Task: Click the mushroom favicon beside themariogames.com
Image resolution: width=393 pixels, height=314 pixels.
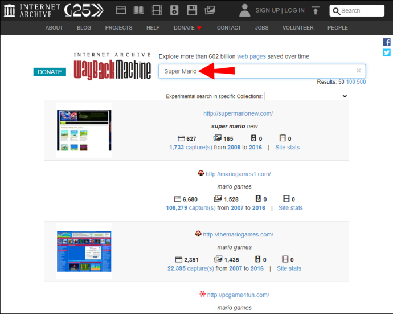Action: [x=198, y=234]
